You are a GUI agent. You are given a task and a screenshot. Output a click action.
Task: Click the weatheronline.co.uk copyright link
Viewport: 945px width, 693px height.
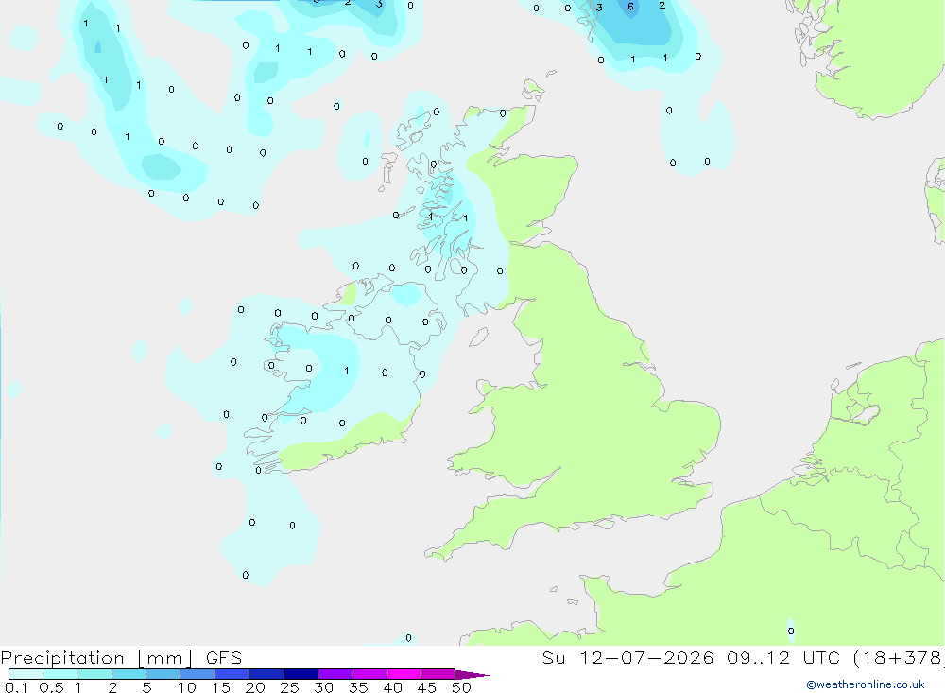click(865, 684)
